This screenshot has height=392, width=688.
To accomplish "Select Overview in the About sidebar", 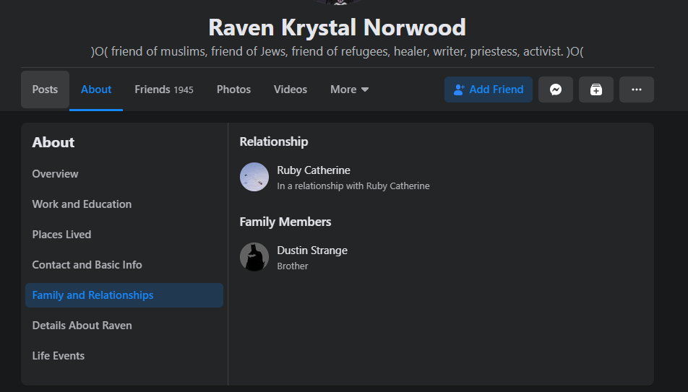I will [x=55, y=174].
